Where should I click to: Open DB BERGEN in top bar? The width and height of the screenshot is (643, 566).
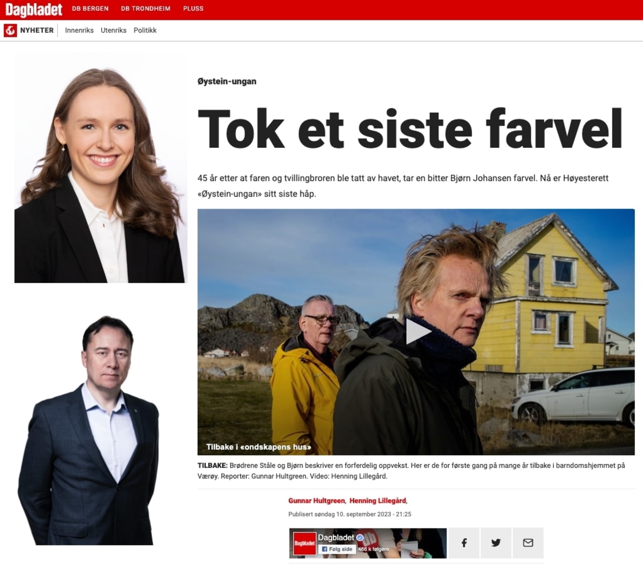[x=90, y=9]
